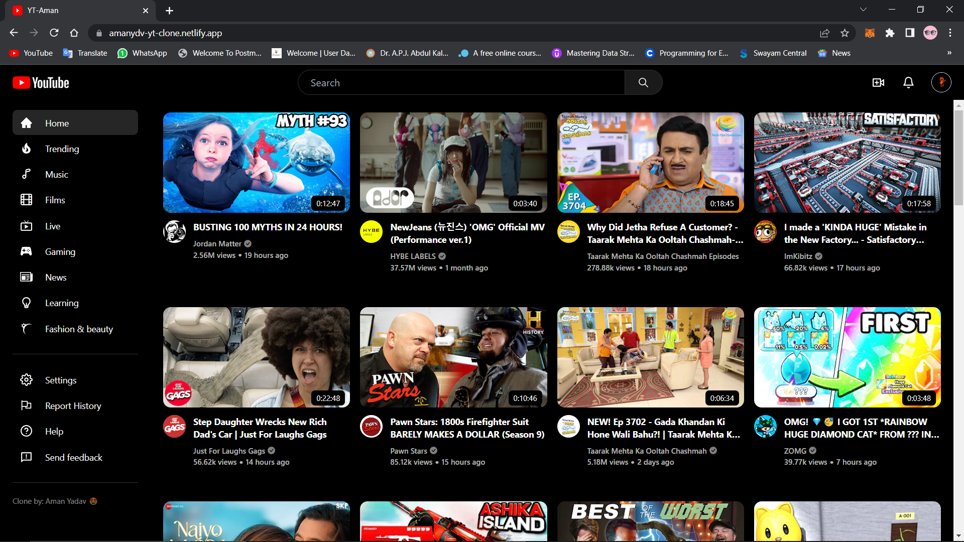The image size is (964, 542).
Task: Click the Settings gear icon
Action: pos(26,380)
